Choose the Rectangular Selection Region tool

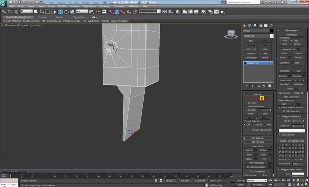point(48,12)
